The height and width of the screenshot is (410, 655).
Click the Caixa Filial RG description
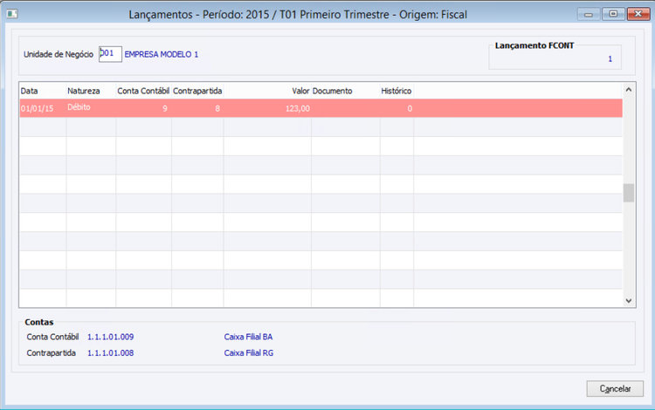pyautogui.click(x=249, y=353)
